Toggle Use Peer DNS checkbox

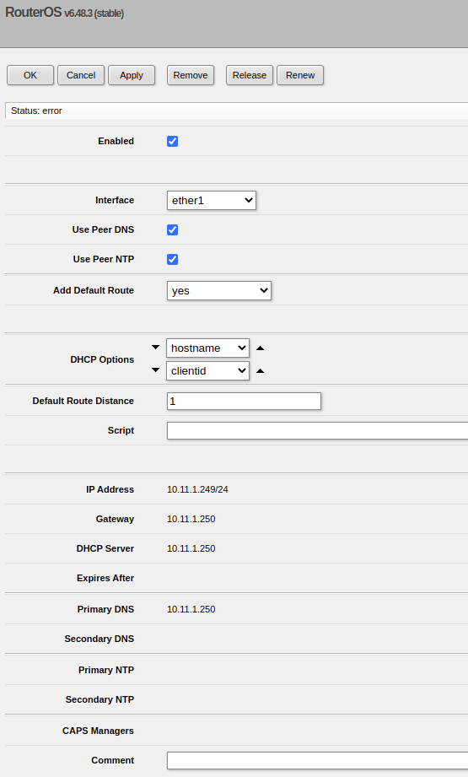[x=172, y=230]
